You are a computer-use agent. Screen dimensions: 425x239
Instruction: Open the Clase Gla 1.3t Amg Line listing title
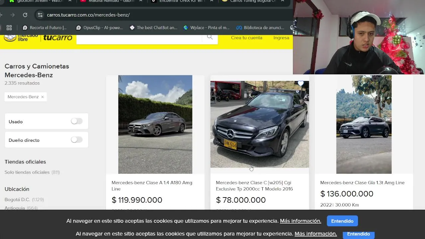click(362, 183)
